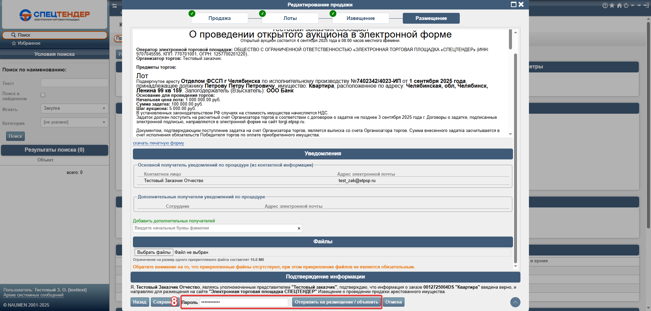651x311 pixels.
Task: Click the refresh icon in top toolbar
Action: click(626, 5)
